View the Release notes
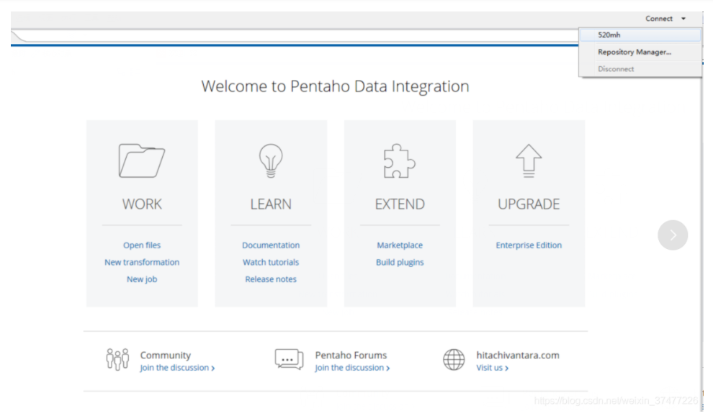This screenshot has height=416, width=713. click(271, 279)
